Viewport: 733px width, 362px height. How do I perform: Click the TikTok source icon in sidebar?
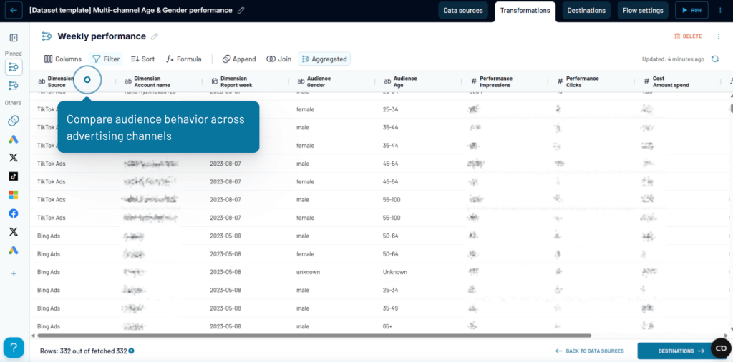coord(14,176)
